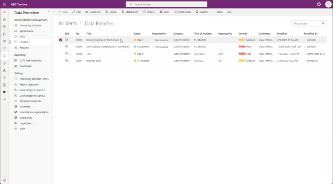Open Requests in sidebar
Viewport: 333px width, 184px height.
[x=25, y=48]
